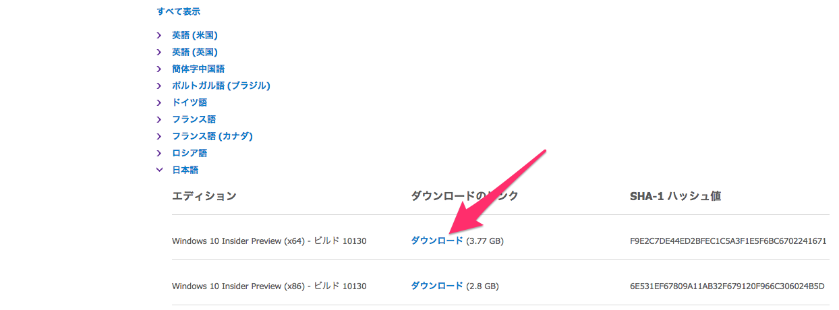The height and width of the screenshot is (310, 839).
Task: Expand the フランス語 (カナダ) chevron arrow
Action: (x=159, y=136)
